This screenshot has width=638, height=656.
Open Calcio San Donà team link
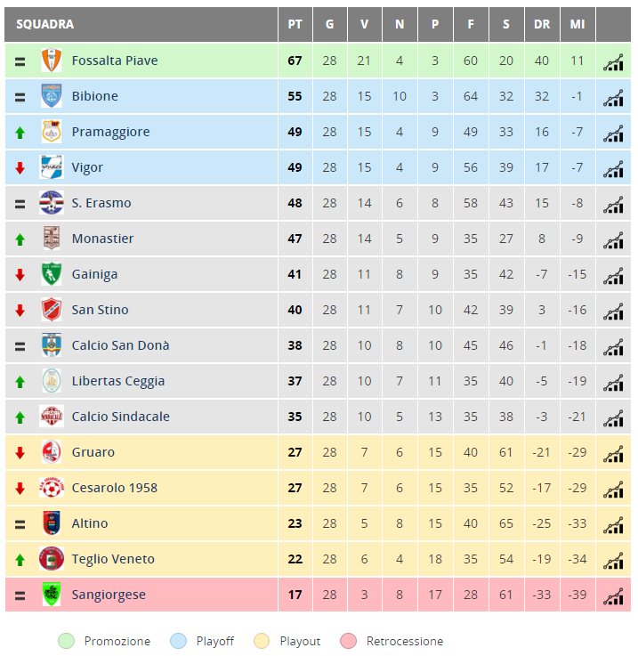point(120,345)
